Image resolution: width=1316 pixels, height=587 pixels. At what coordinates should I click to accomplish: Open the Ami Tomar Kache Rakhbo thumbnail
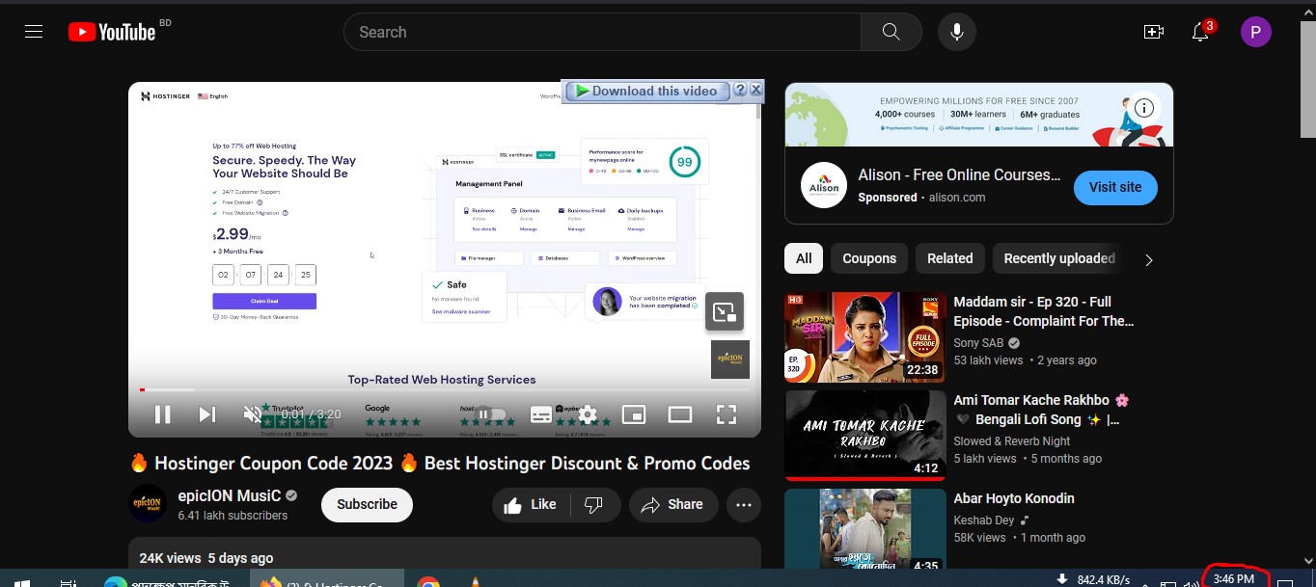point(865,435)
